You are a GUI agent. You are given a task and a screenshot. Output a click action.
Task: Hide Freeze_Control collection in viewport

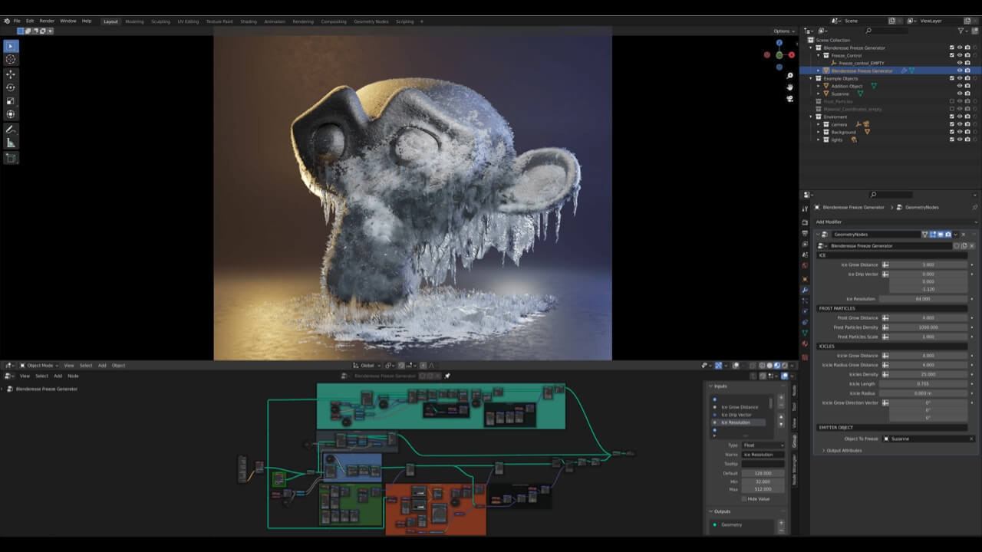959,55
